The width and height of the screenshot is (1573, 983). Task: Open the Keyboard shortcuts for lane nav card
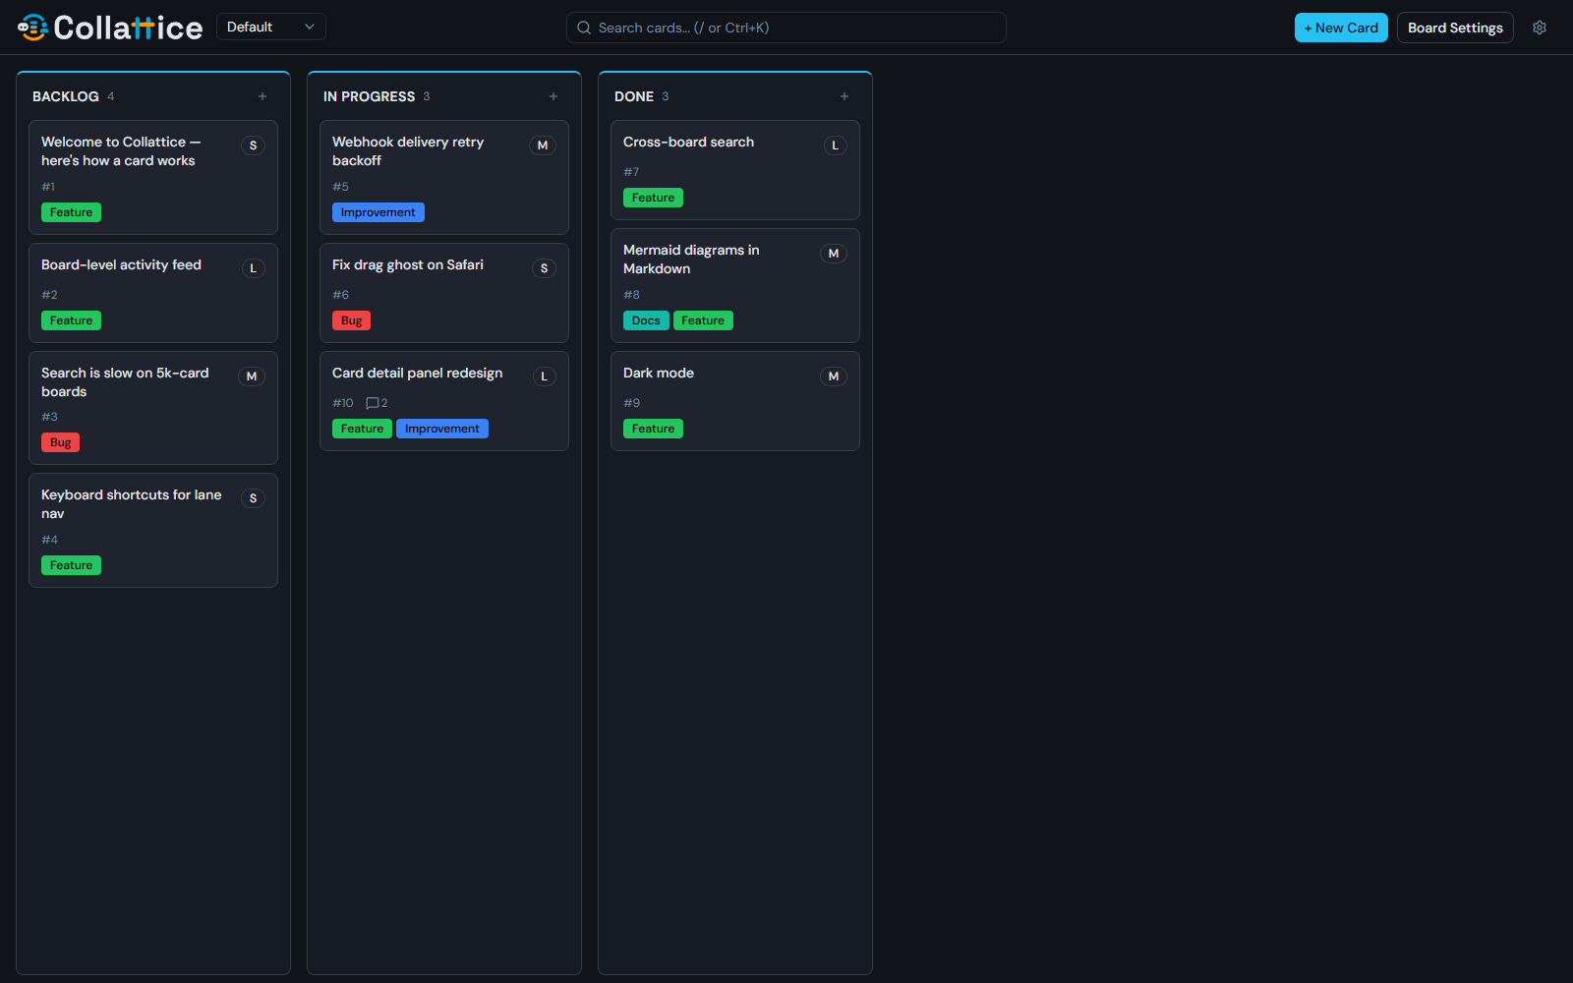[153, 531]
